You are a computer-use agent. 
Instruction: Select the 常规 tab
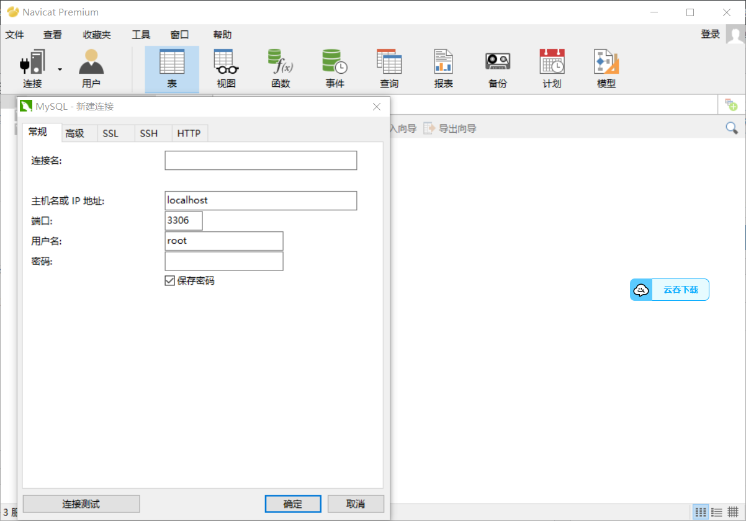(43, 132)
